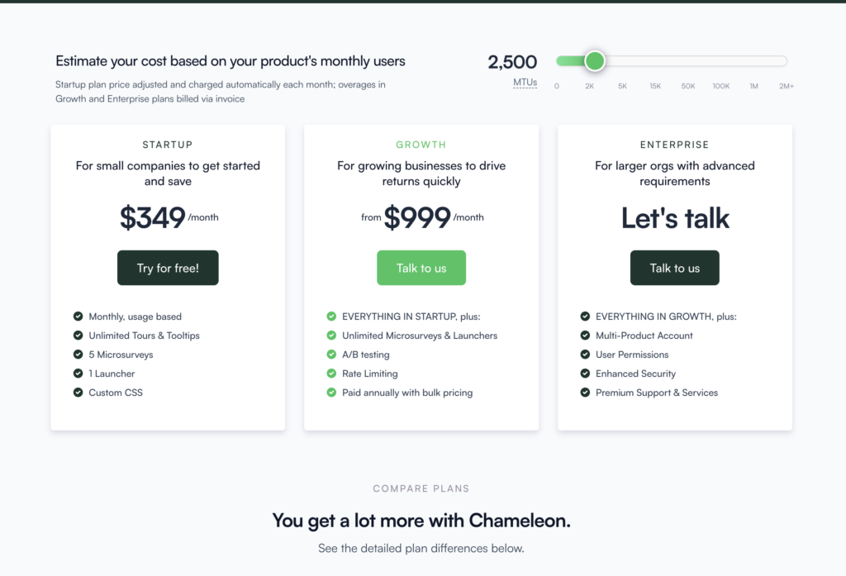Click the COMPARE PLANS section label

tap(421, 488)
